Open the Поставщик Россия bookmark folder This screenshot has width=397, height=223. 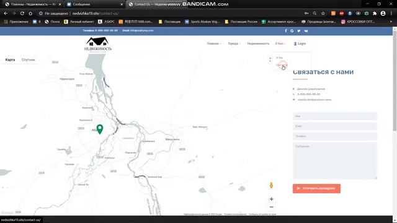click(241, 22)
